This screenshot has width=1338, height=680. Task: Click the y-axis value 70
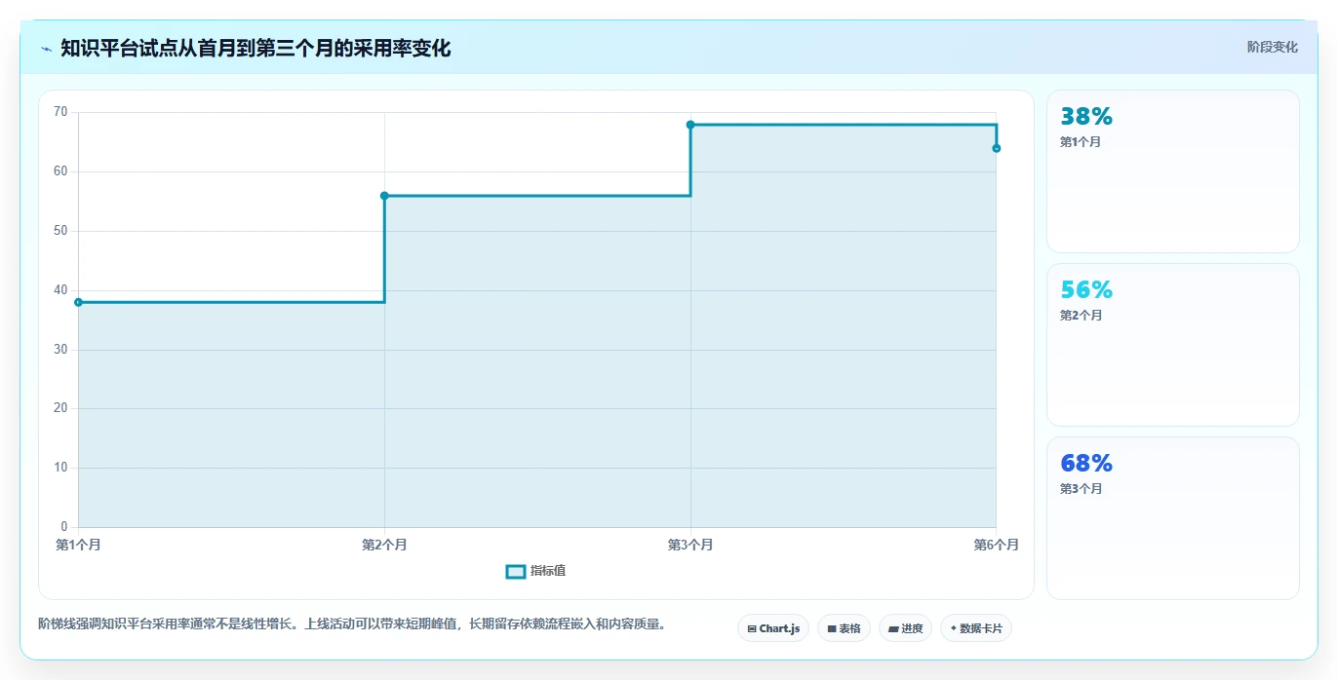click(60, 112)
